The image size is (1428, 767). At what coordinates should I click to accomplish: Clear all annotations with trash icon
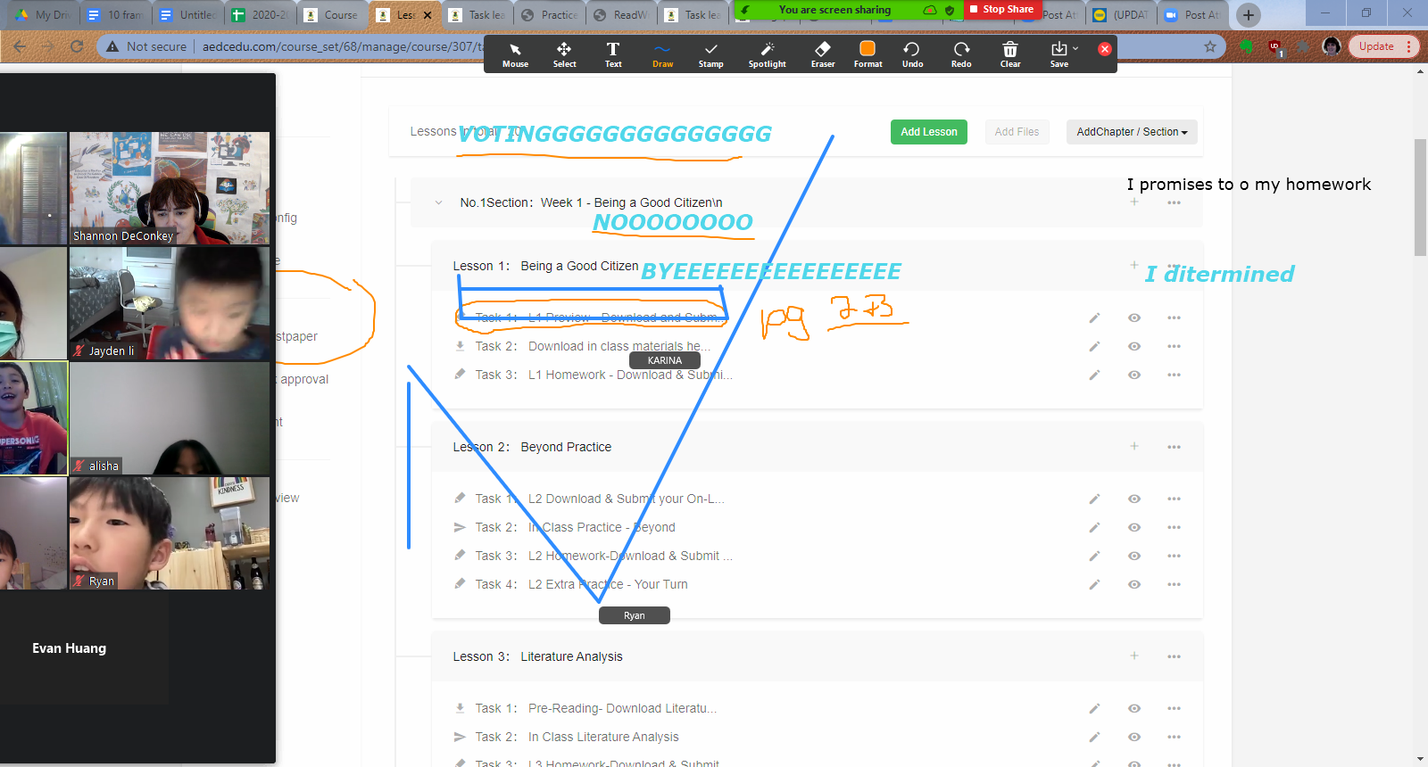coord(1010,54)
